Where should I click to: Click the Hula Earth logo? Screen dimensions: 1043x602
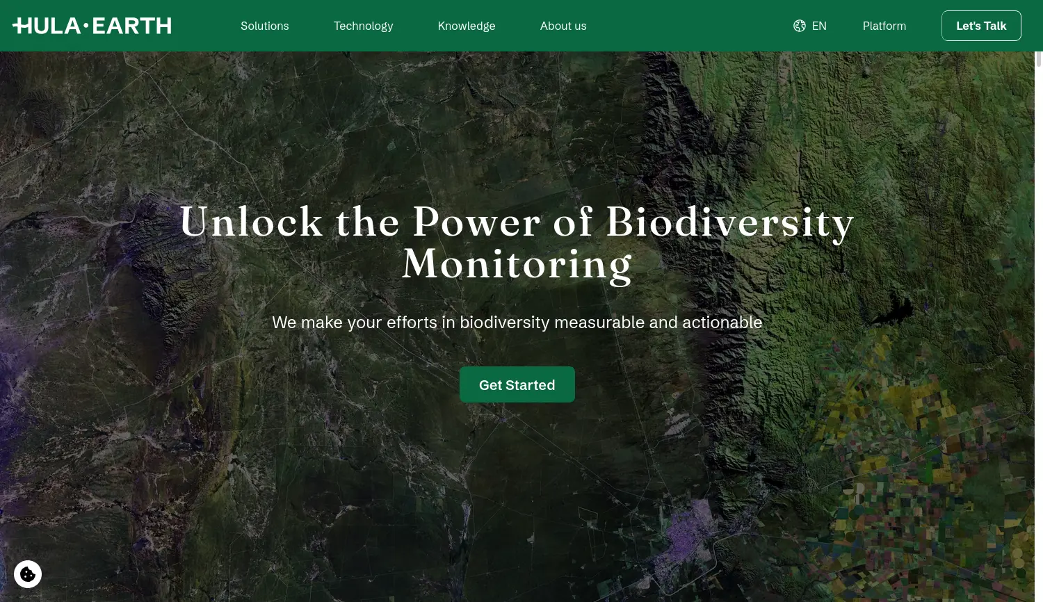tap(92, 26)
